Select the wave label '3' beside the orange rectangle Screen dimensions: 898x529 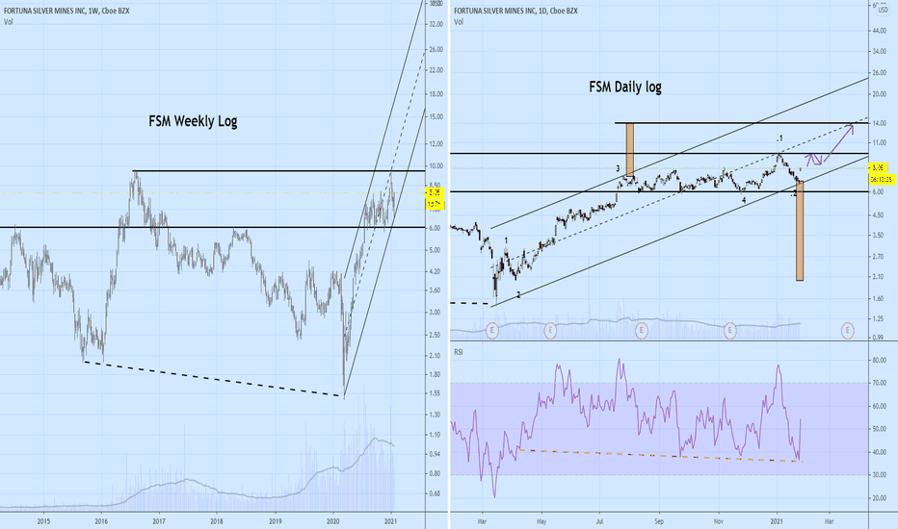pos(618,168)
